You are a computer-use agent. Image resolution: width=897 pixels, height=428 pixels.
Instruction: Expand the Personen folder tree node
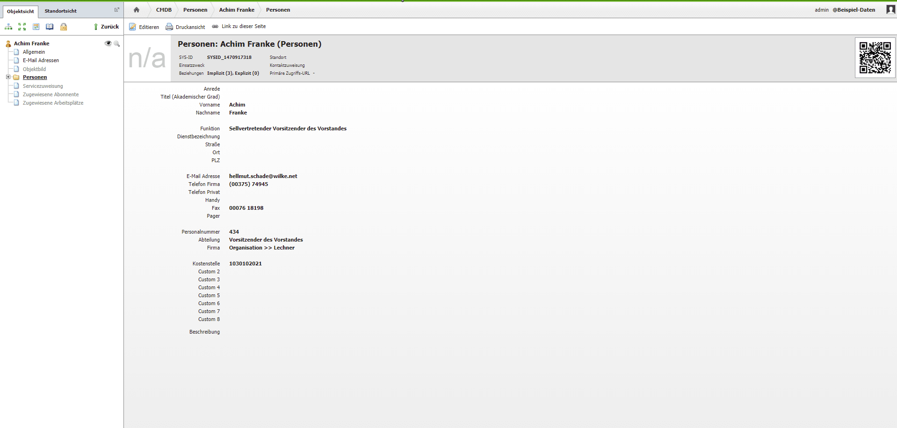click(8, 77)
